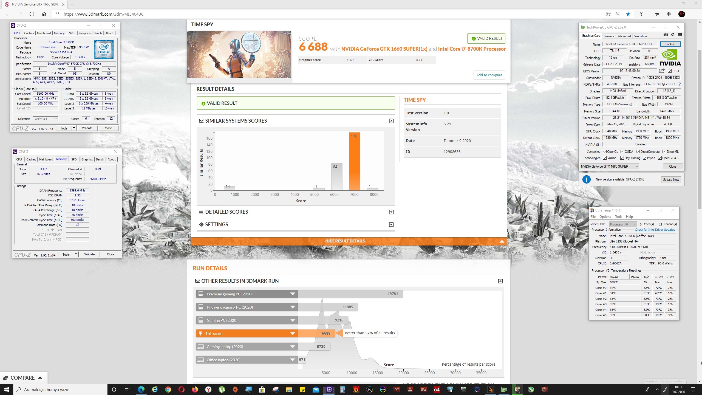Open GPU-Z hamburger menu icon

680,35
